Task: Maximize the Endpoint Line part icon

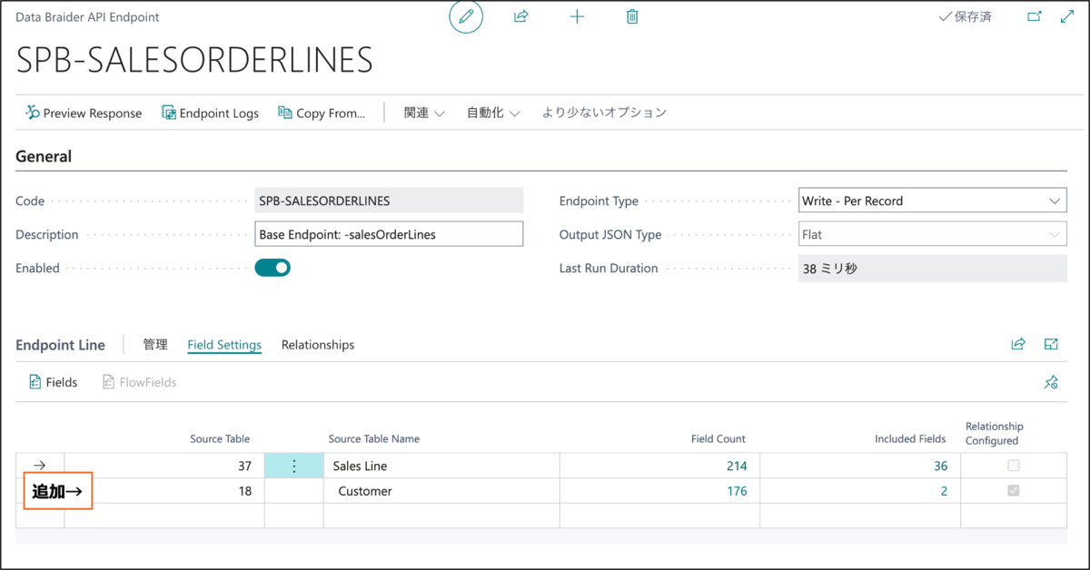Action: [x=1051, y=344]
